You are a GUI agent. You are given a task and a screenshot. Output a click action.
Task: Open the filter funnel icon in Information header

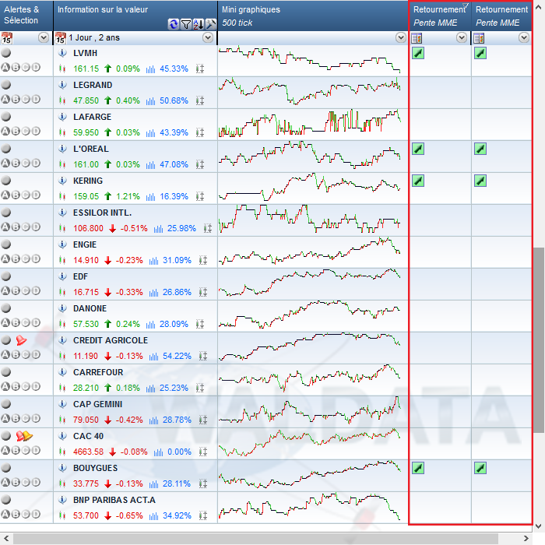pyautogui.click(x=186, y=23)
